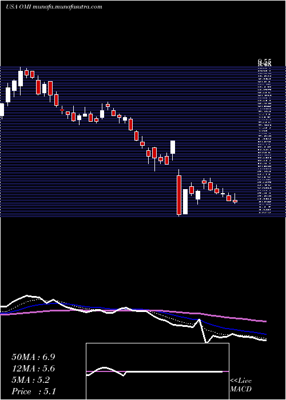This screenshot has width=286, height=400.
Task: Click the topmost price axis label 9.55
Action: tap(264, 61)
